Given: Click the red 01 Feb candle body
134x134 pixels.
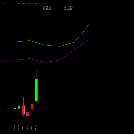Looking at the screenshot, I should [x=23, y=110].
